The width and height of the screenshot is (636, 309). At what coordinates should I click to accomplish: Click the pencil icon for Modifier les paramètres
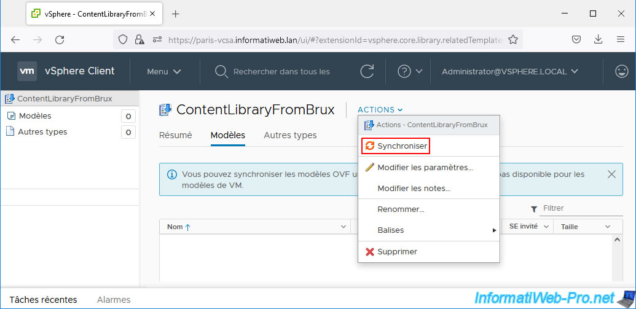tap(369, 168)
